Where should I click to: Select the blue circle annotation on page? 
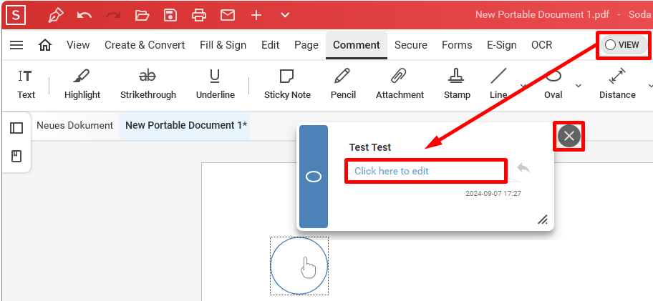(299, 266)
